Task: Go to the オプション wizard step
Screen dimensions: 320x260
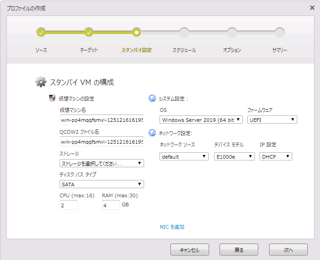Action: pyautogui.click(x=232, y=50)
